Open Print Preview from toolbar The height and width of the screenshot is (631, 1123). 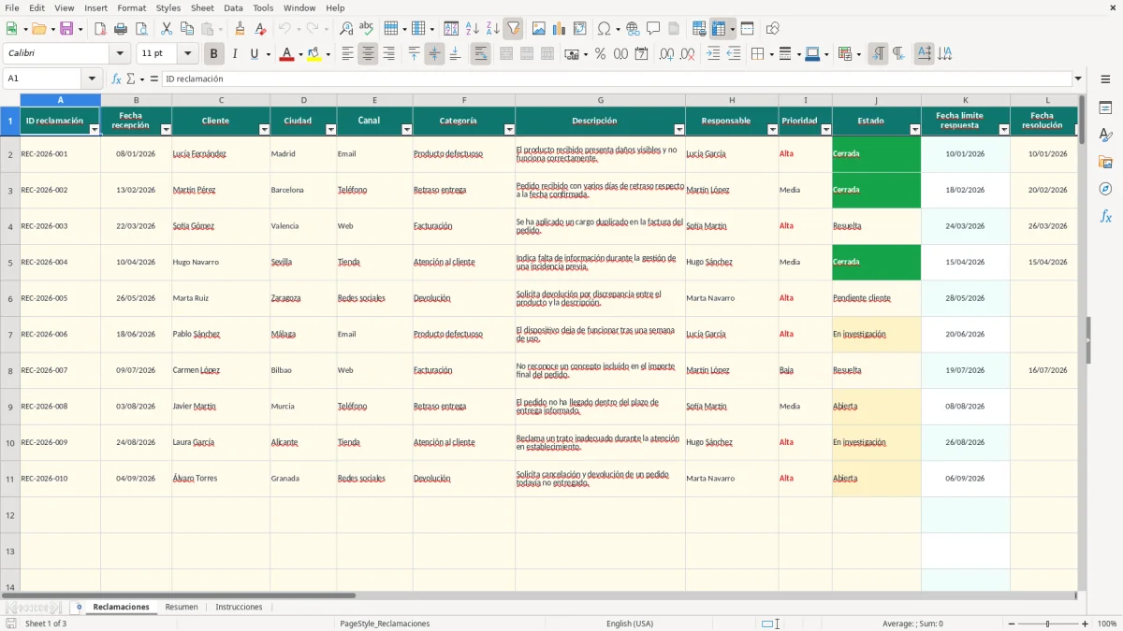coord(141,29)
